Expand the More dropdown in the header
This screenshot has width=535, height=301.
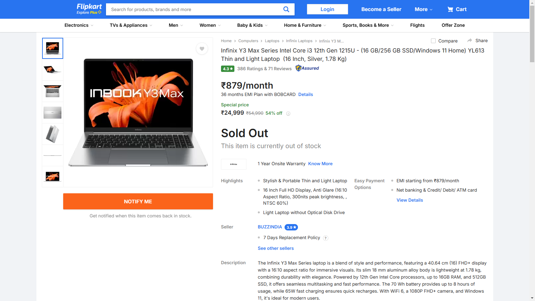[x=423, y=9]
